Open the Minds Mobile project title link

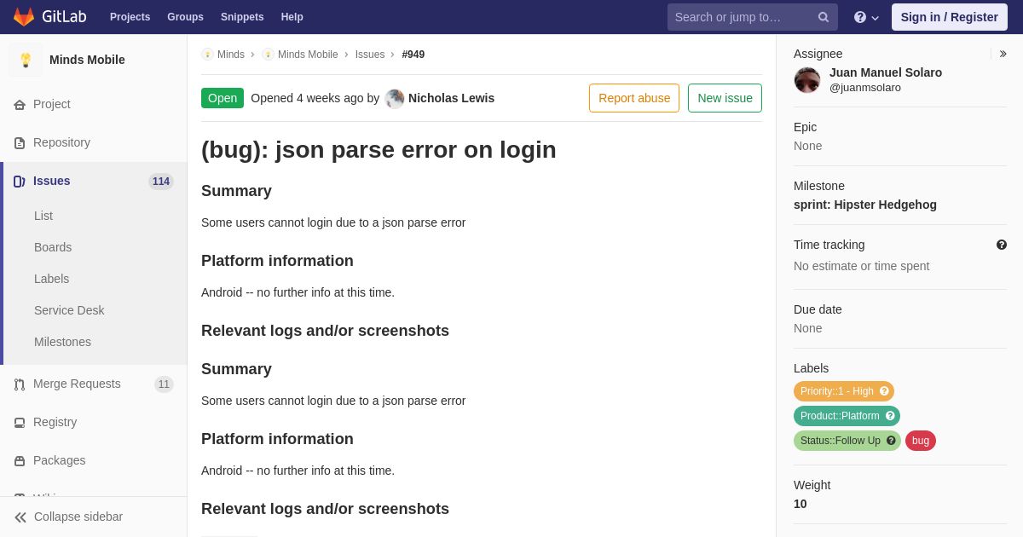pos(87,60)
